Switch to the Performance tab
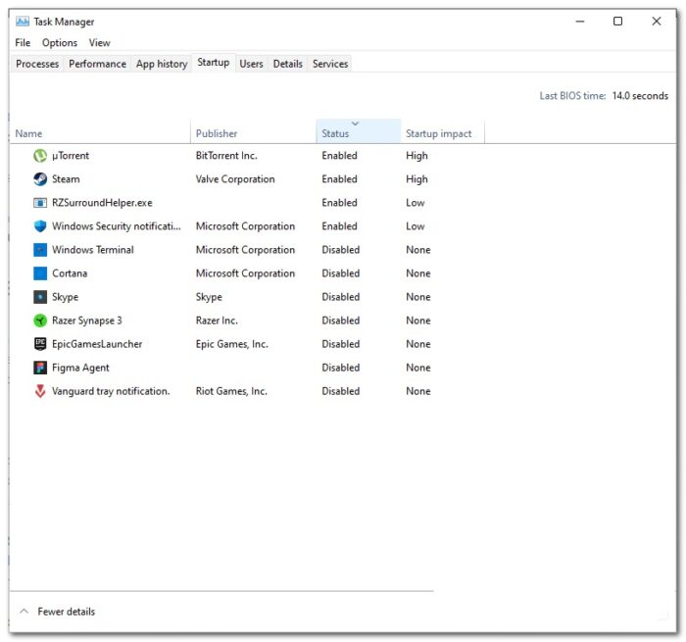 (97, 64)
